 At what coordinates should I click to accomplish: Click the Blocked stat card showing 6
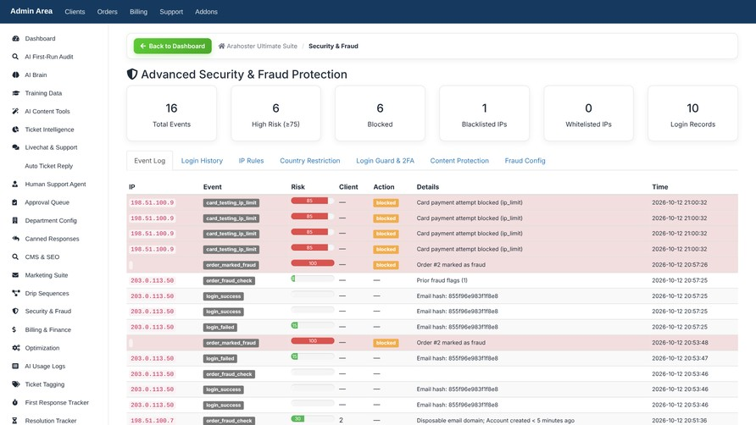pyautogui.click(x=380, y=113)
